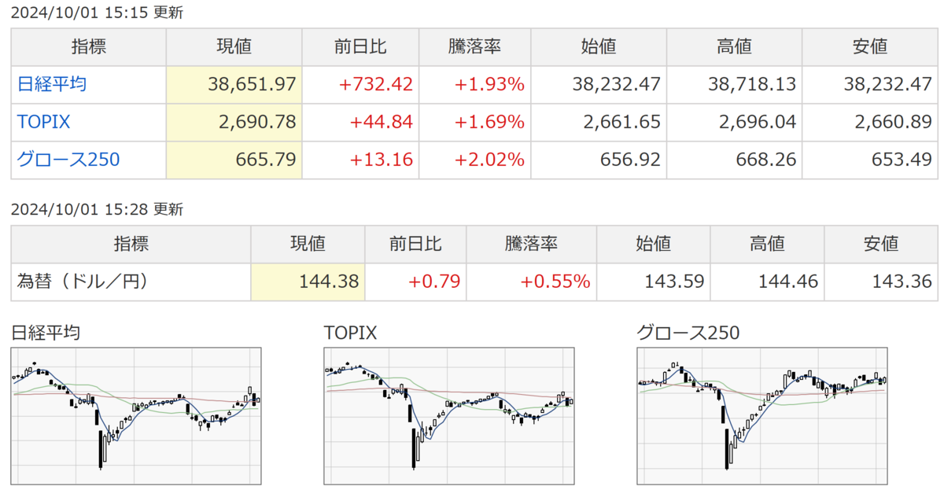The image size is (944, 490).
Task: Open the グロース250 index link
Action: (68, 160)
